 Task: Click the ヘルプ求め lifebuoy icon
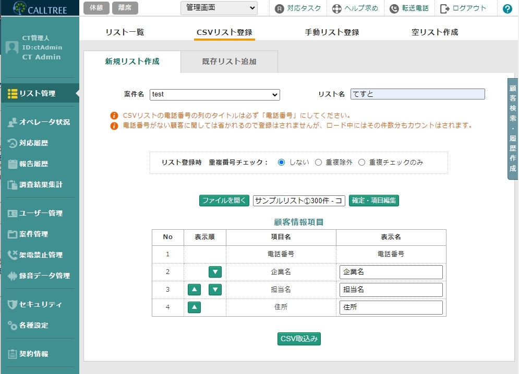pos(336,9)
